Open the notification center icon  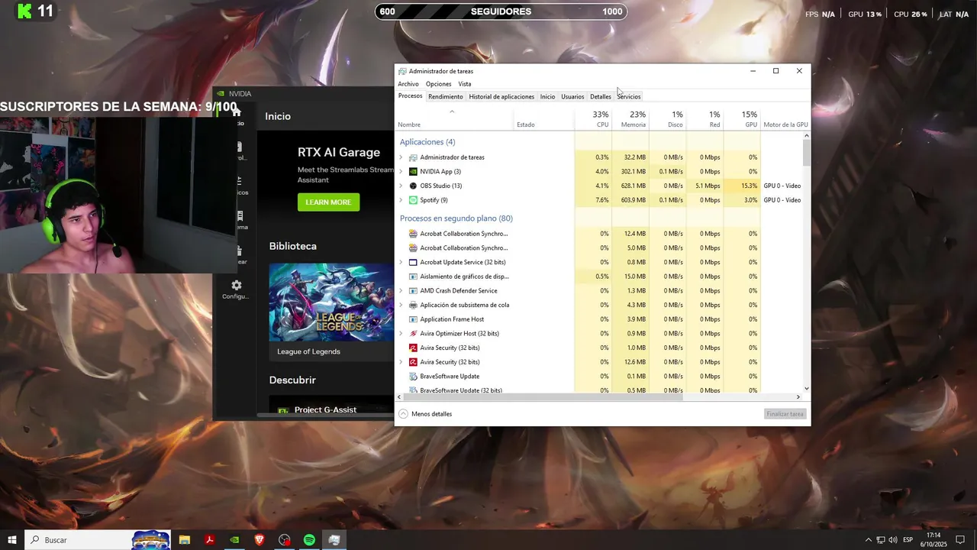coord(960,540)
